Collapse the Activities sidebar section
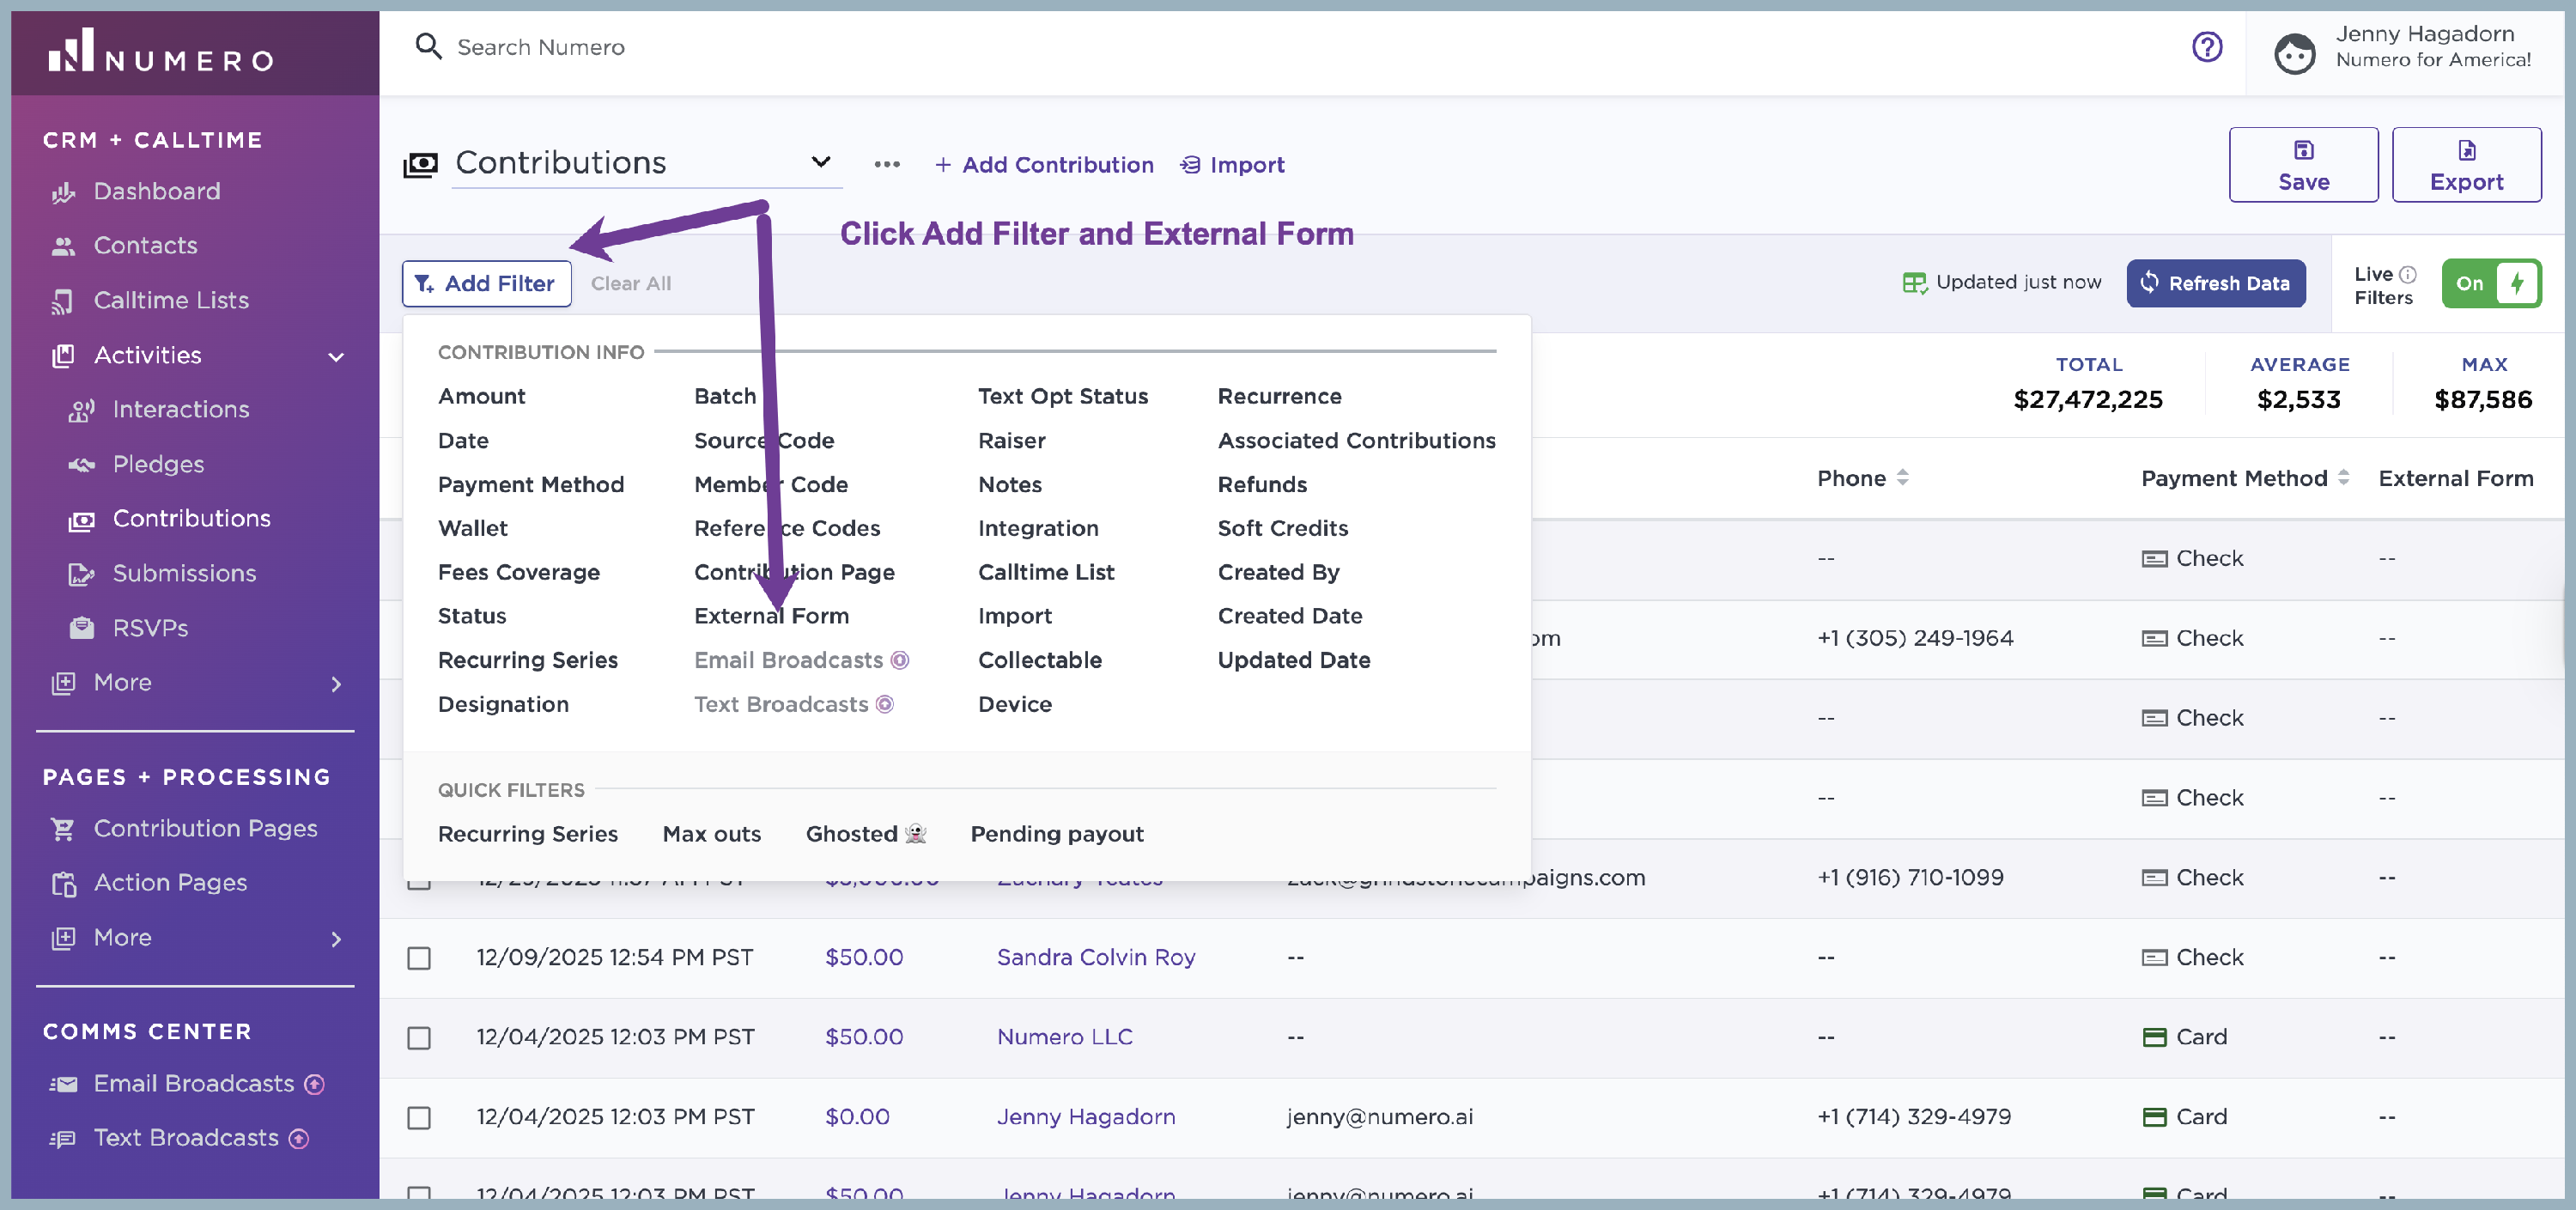This screenshot has width=2576, height=1210. 336,357
